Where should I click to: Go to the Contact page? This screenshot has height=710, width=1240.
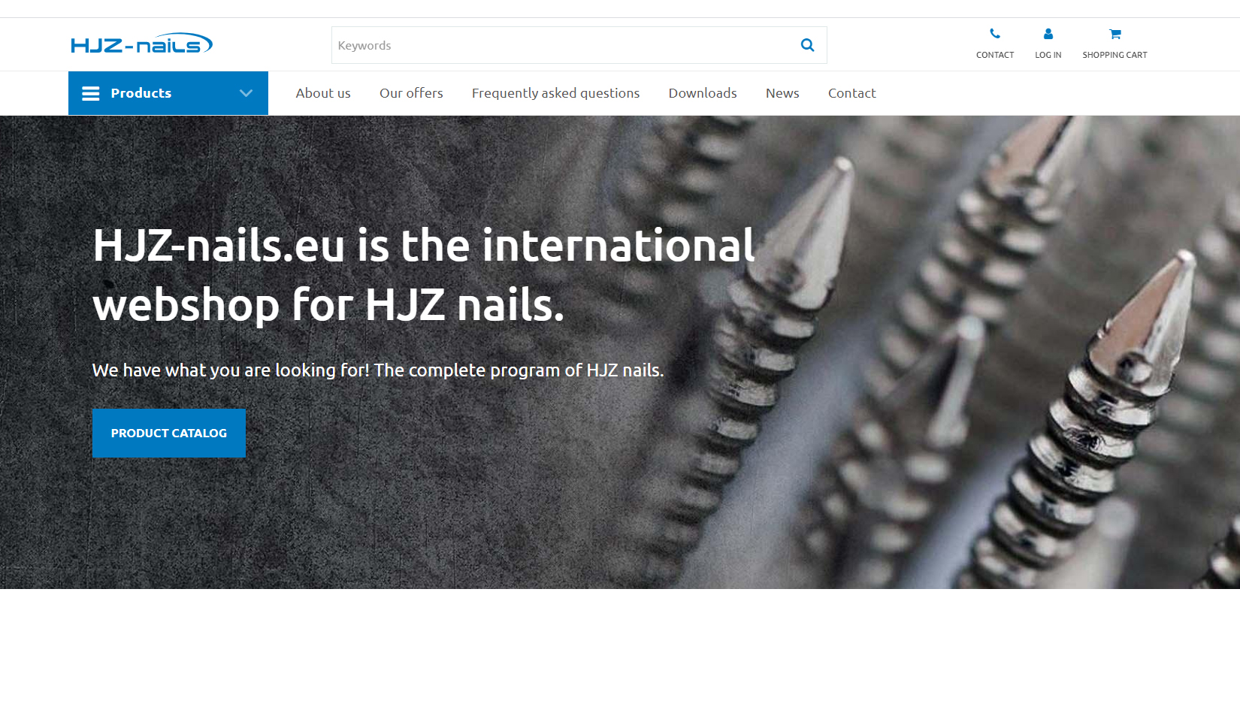[x=851, y=93]
